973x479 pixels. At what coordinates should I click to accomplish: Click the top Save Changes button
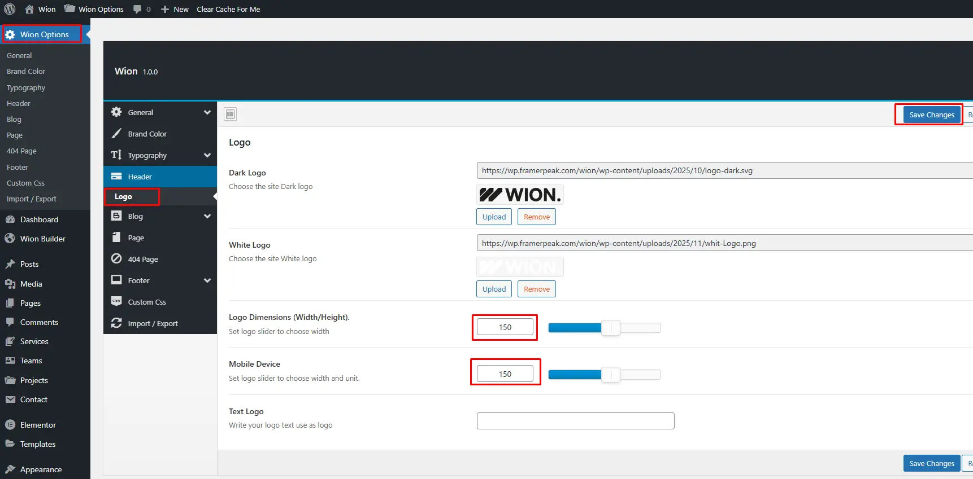point(932,115)
